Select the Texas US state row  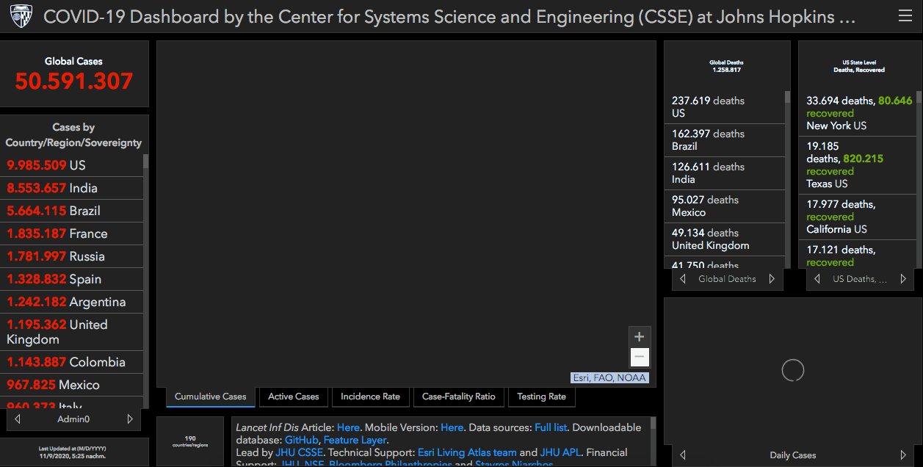(858, 165)
